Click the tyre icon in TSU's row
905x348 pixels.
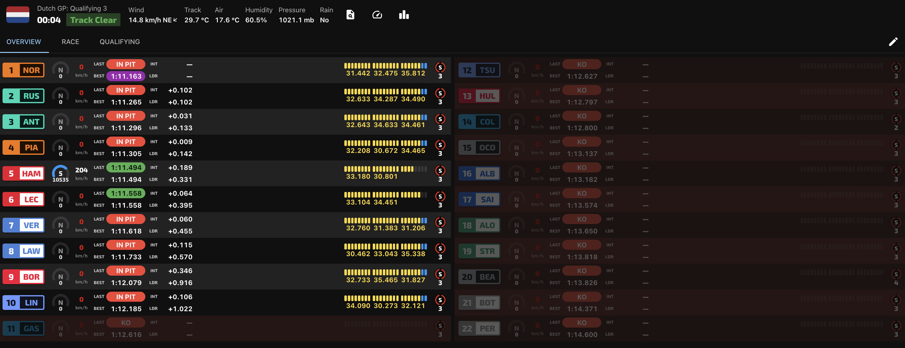click(x=896, y=67)
